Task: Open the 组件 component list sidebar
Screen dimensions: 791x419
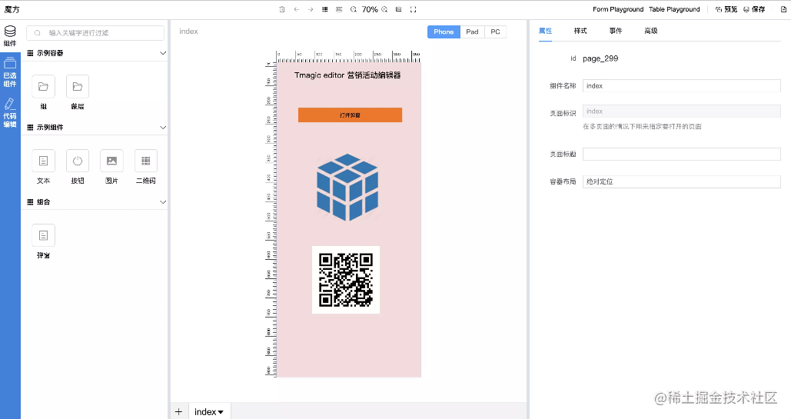Action: [10, 36]
